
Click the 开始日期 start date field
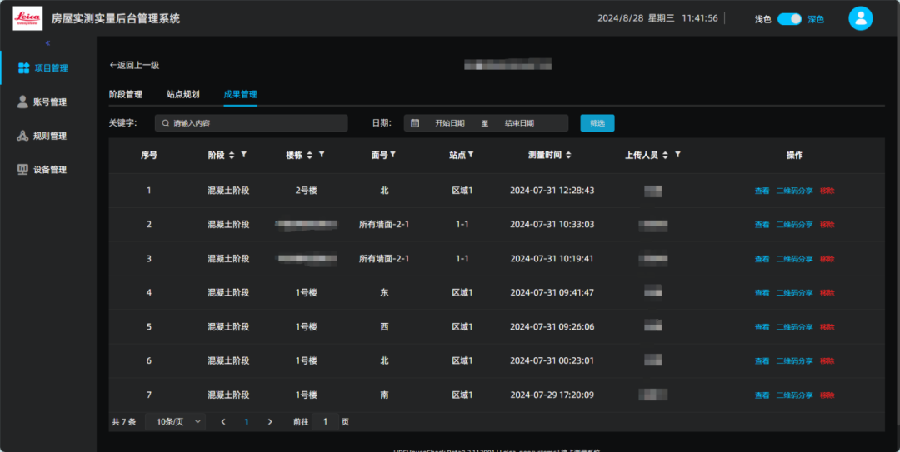click(450, 123)
